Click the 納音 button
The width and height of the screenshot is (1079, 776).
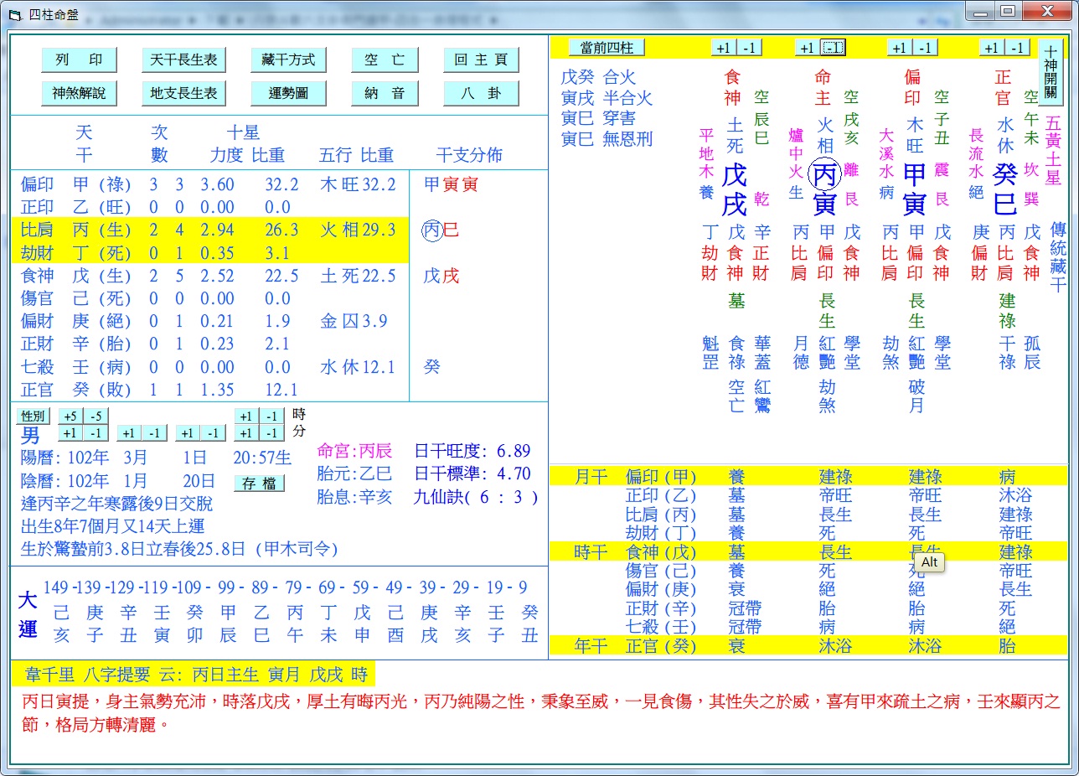tap(385, 93)
